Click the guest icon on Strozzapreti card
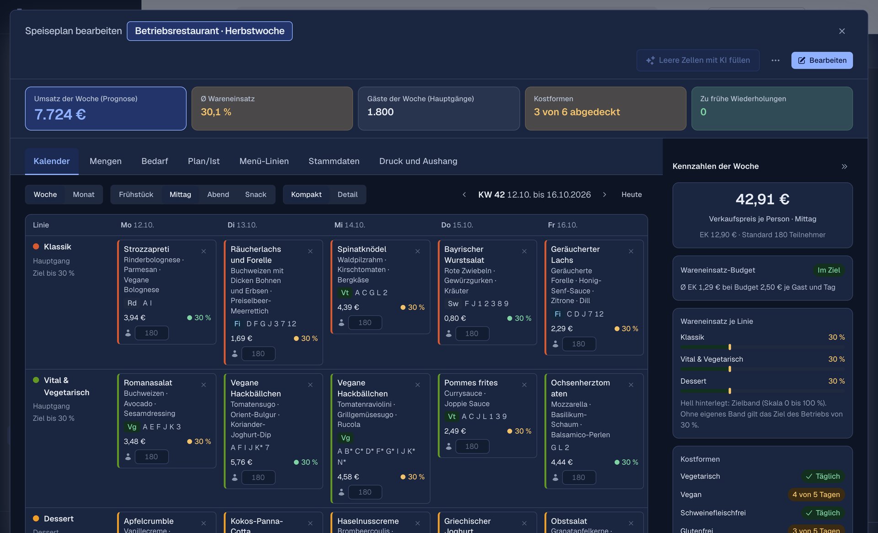This screenshot has width=878, height=533. 128,333
